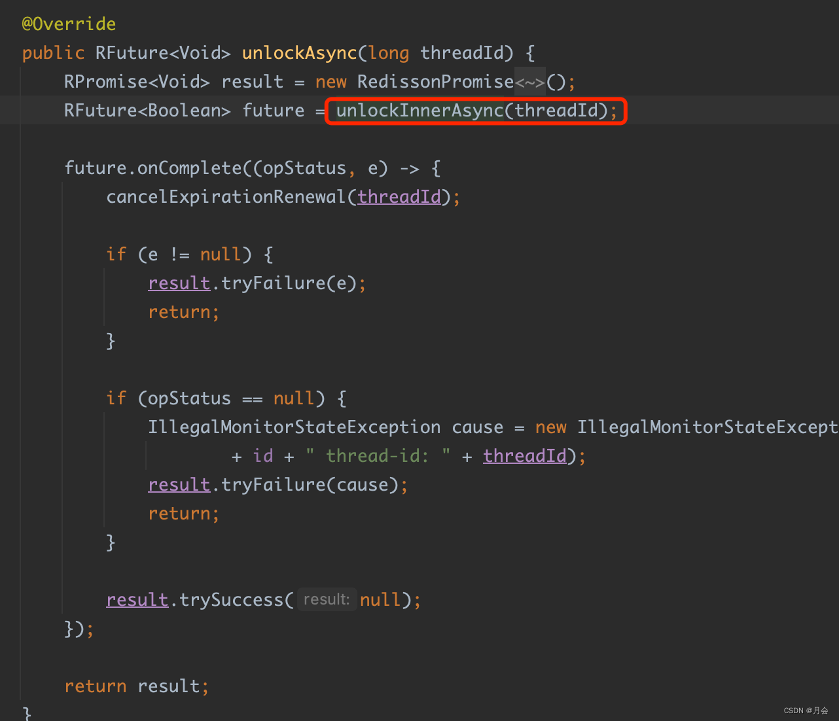This screenshot has height=721, width=839.
Task: Click the @Override annotation
Action: 69,24
